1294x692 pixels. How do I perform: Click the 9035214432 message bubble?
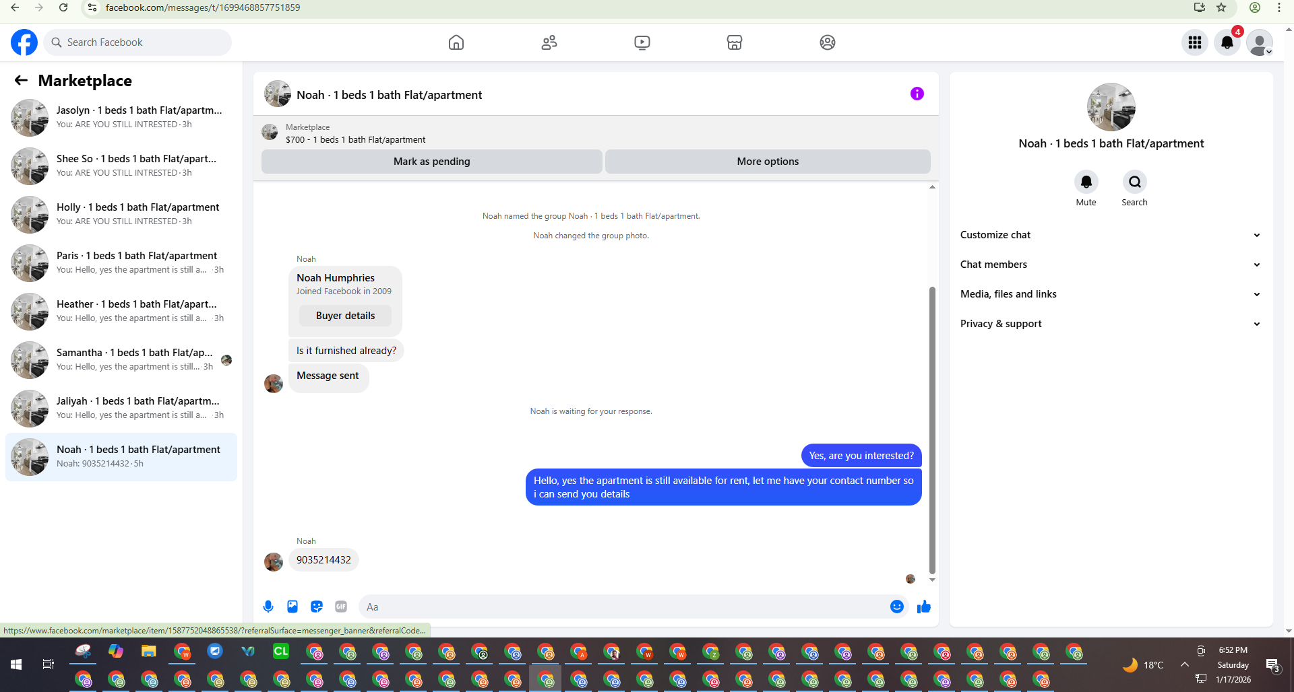click(x=323, y=560)
